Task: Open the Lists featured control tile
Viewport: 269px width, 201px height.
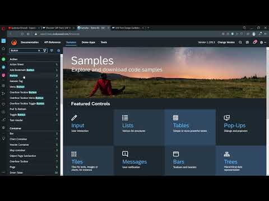Action: coord(139,127)
